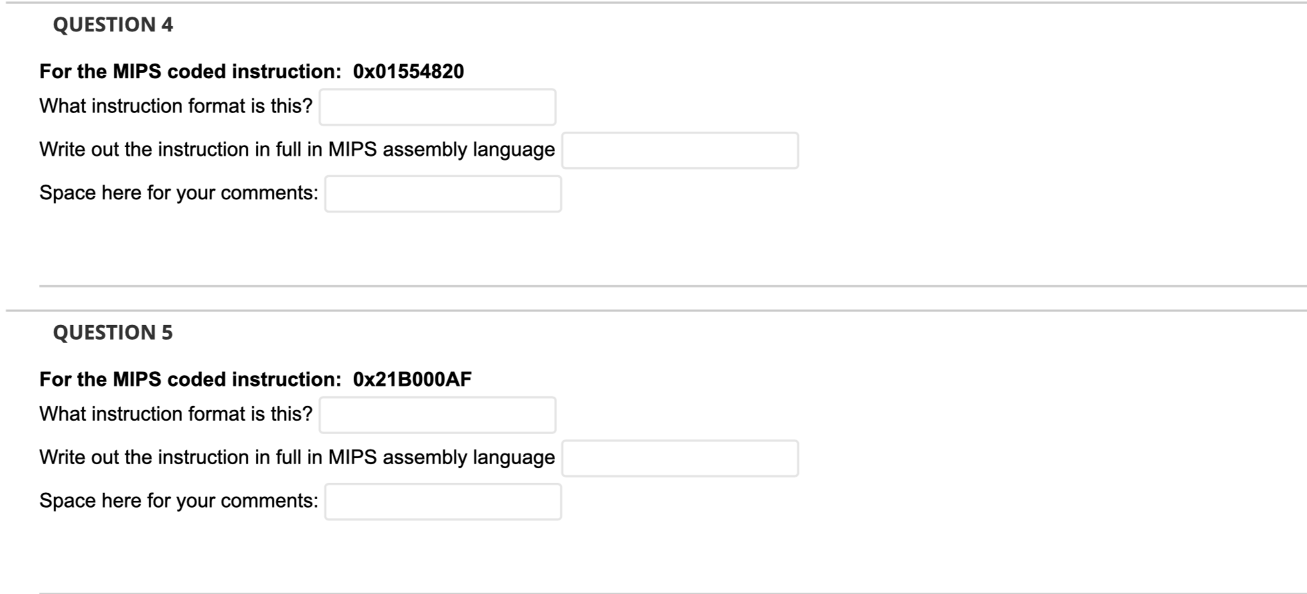1307x594 pixels.
Task: Click the QUESTION 4 heading
Action: pyautogui.click(x=113, y=25)
